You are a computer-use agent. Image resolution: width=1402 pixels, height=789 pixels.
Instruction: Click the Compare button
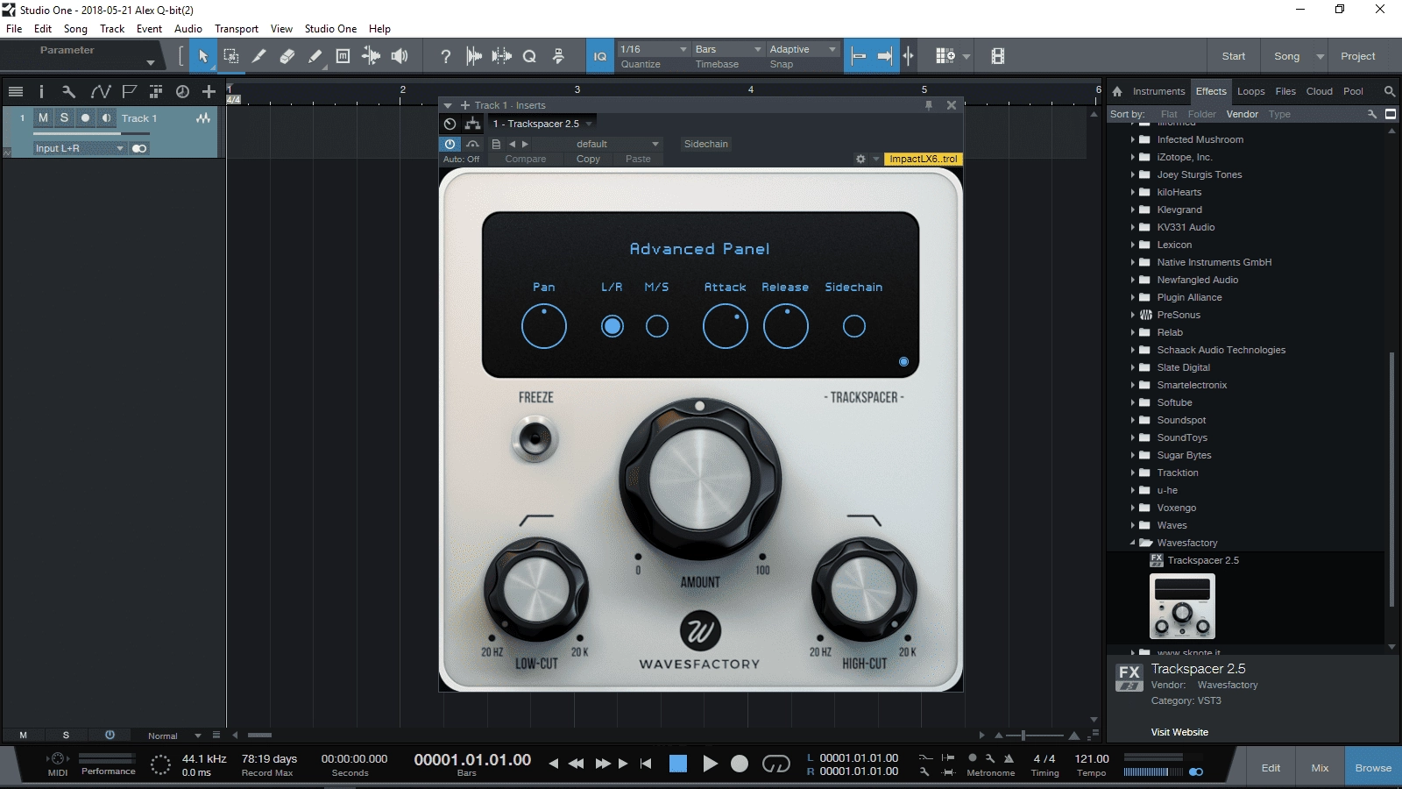(525, 159)
